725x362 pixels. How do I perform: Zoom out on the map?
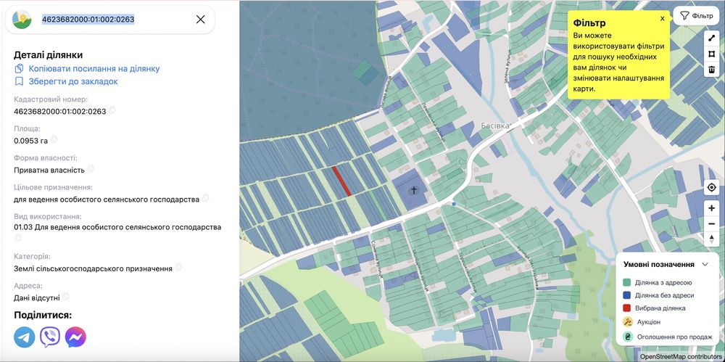[711, 223]
